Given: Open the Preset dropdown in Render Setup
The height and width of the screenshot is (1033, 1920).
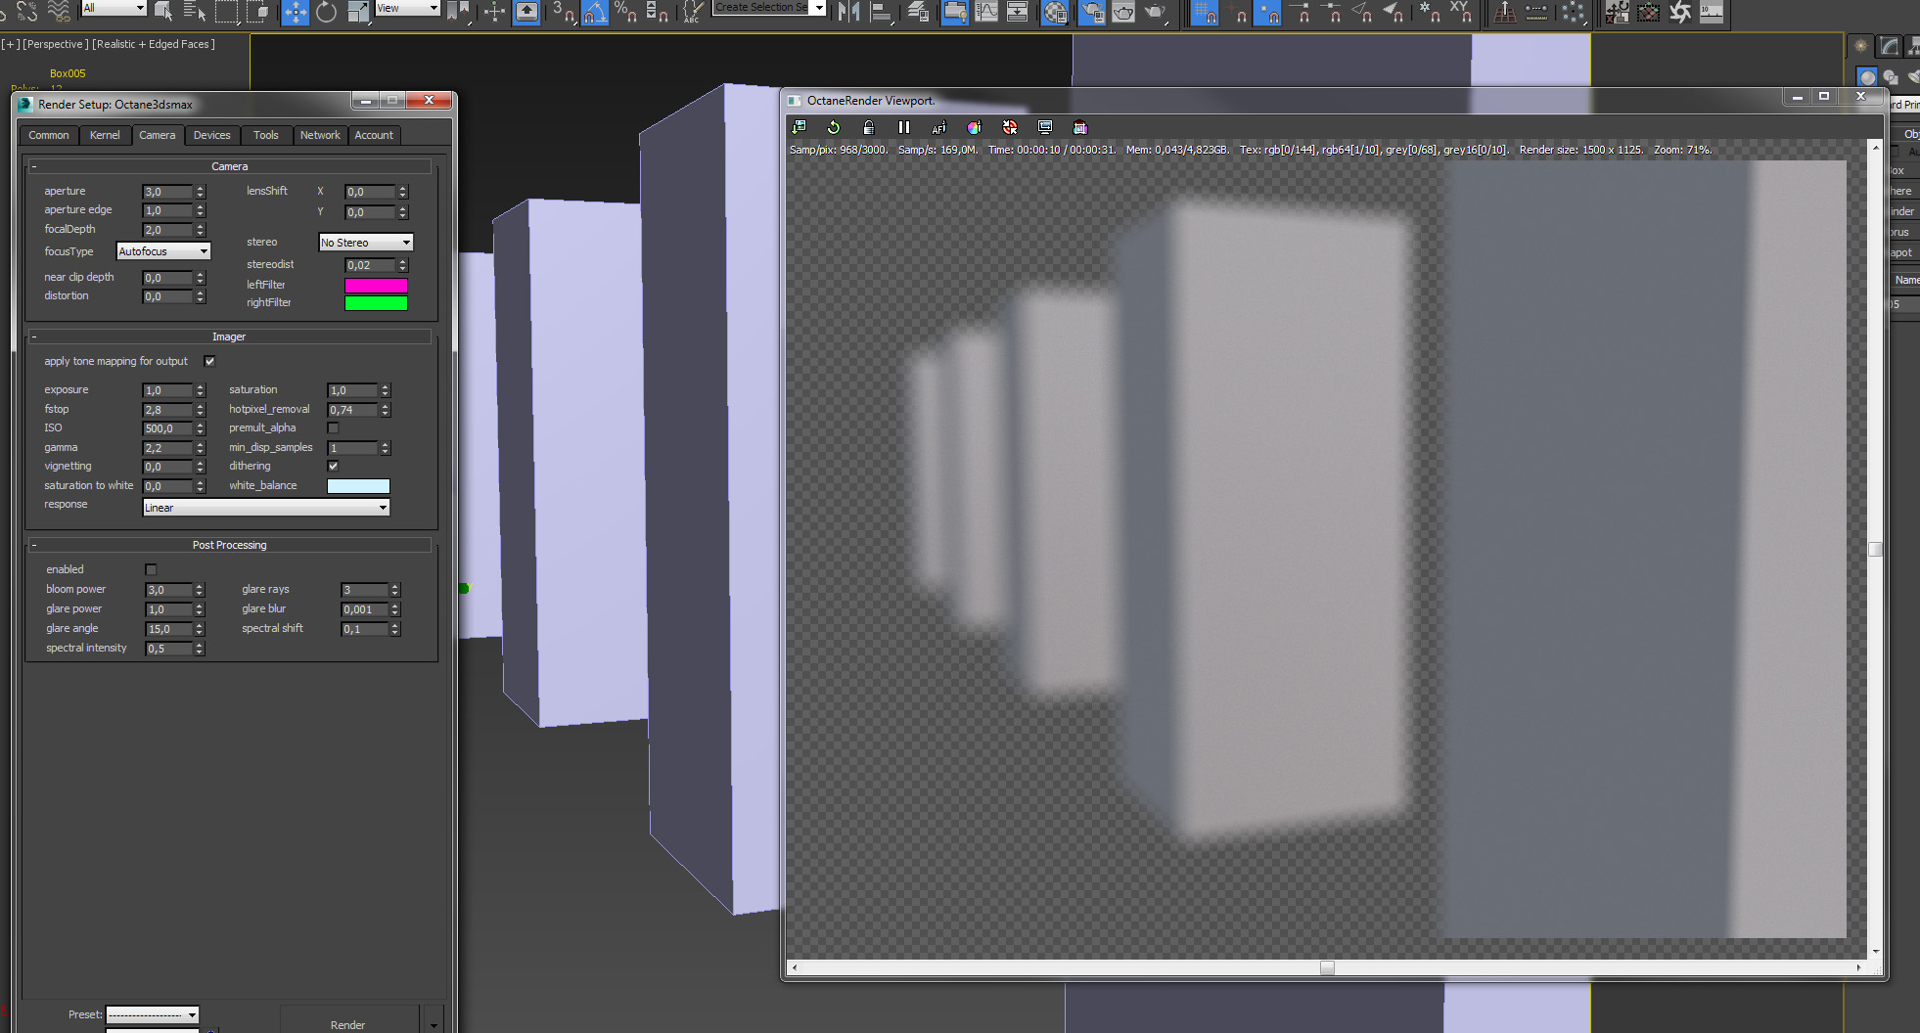Looking at the screenshot, I should (x=153, y=1014).
